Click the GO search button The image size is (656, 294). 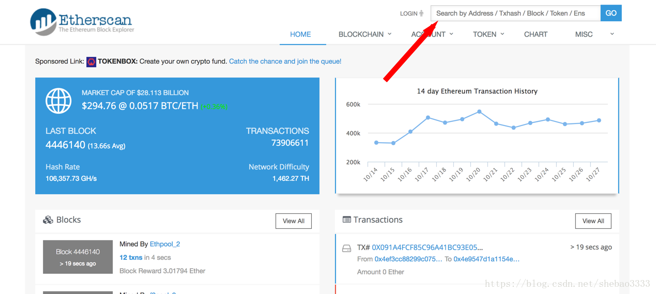coord(611,13)
